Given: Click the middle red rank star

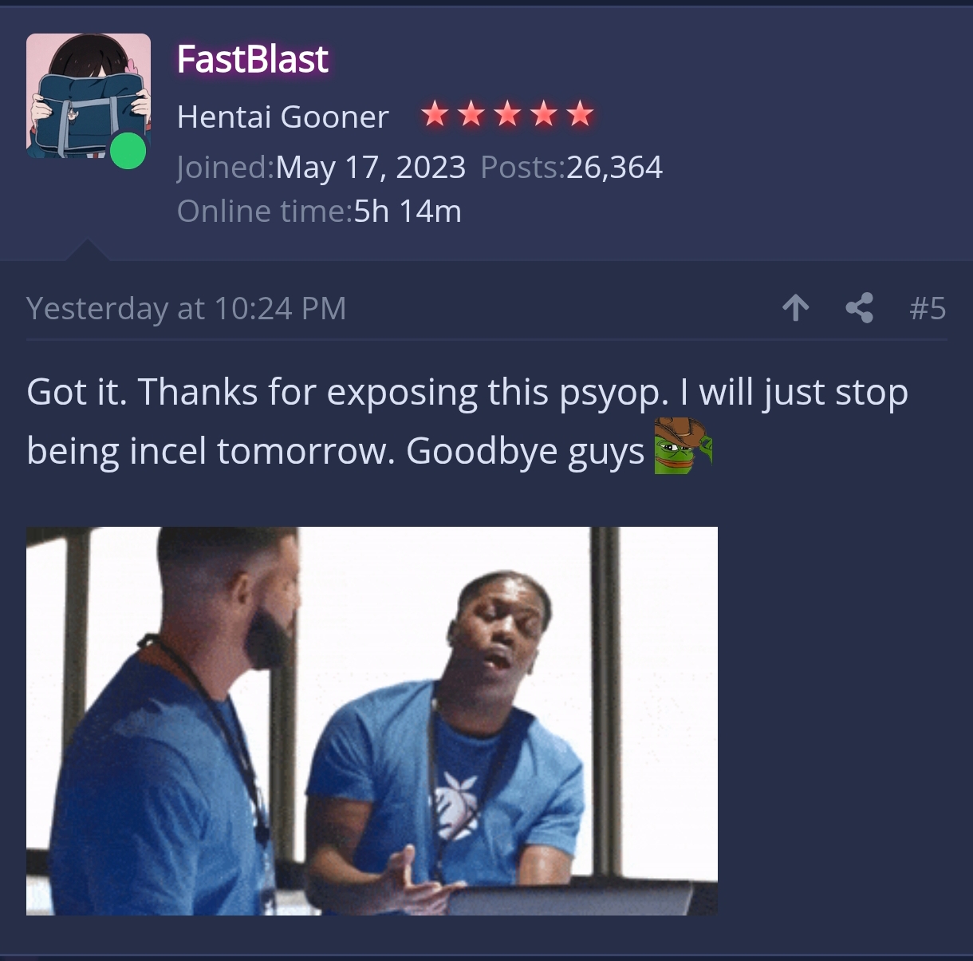Looking at the screenshot, I should (x=507, y=114).
